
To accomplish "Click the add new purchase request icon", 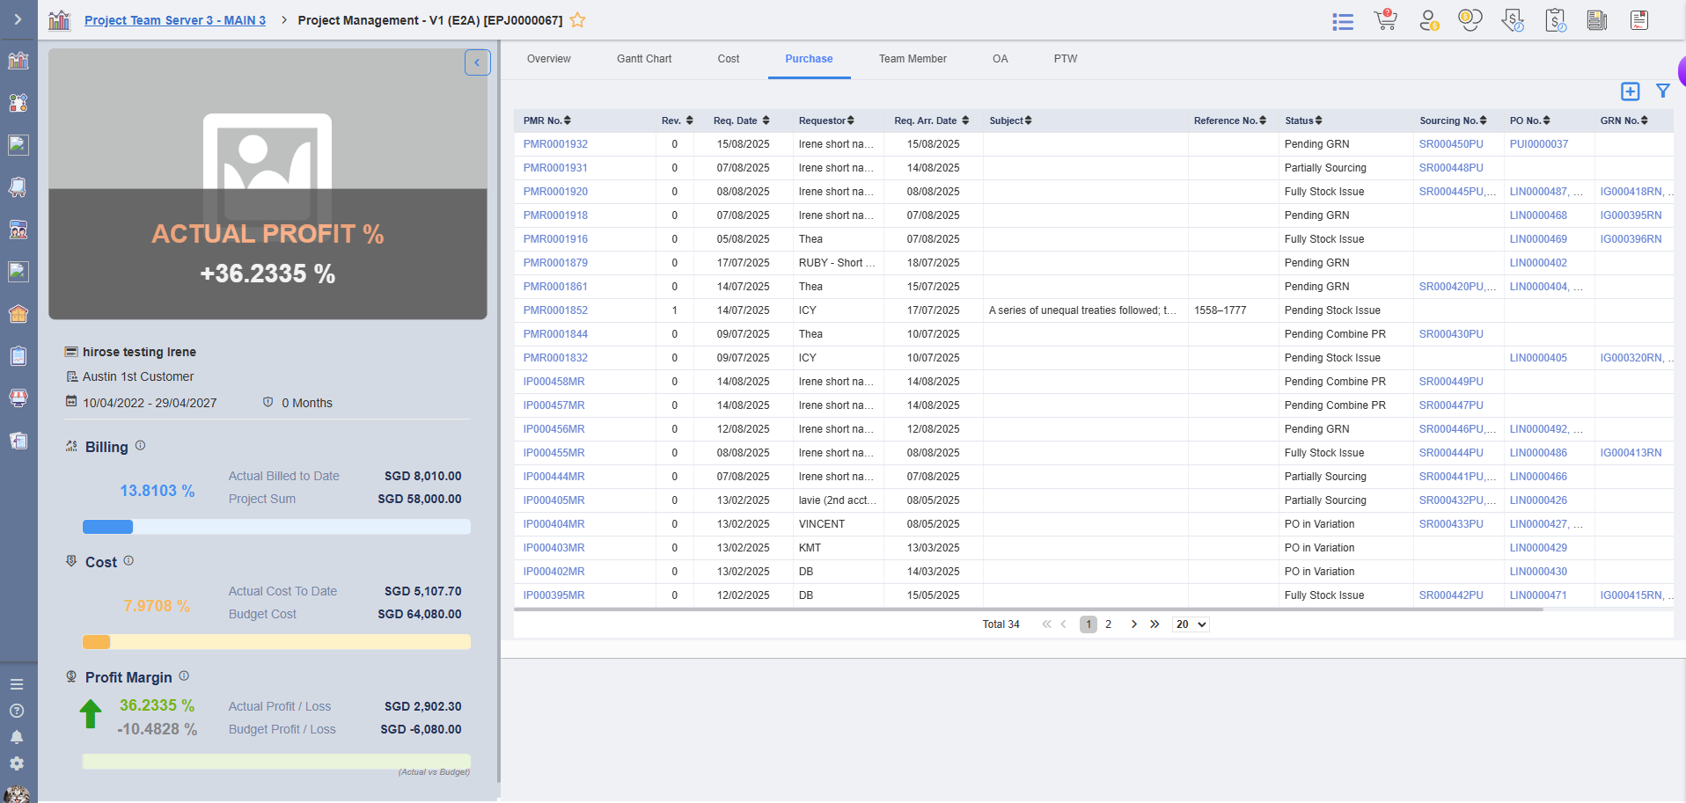I will pos(1630,91).
